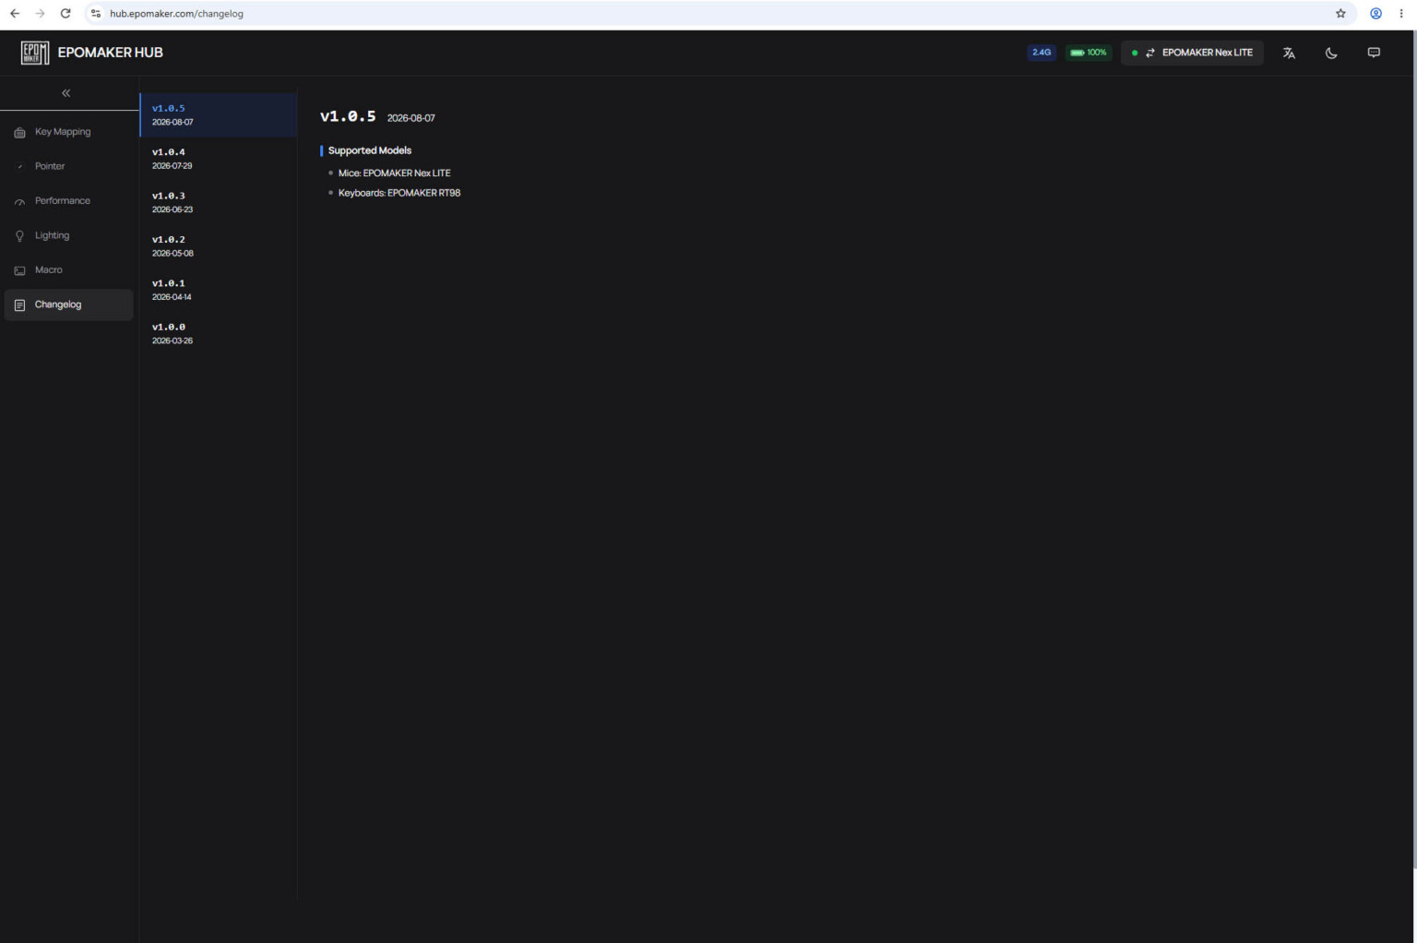Click the 'Mice: EPOMAKER Nex LITE' line
The image size is (1417, 943).
coord(395,173)
